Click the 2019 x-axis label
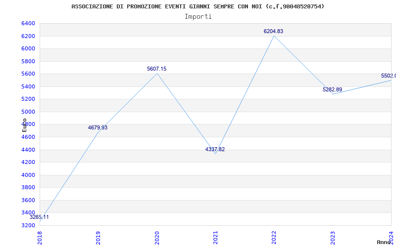Screen dimensions: 396x247 pos(98,238)
